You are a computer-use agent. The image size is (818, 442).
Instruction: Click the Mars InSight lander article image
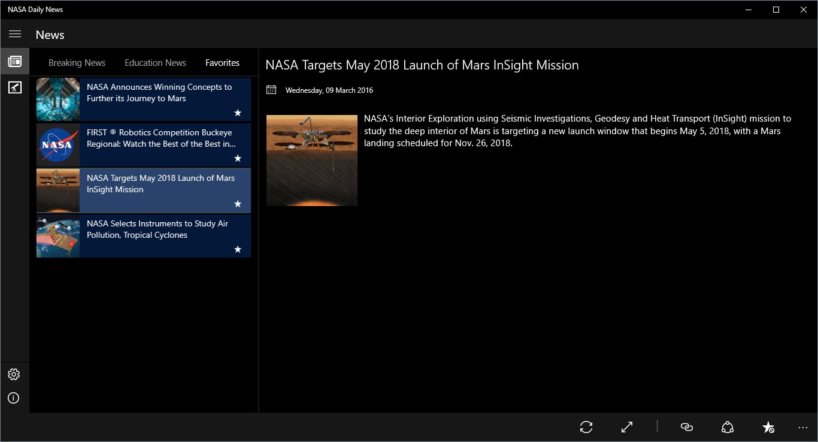[x=312, y=161]
